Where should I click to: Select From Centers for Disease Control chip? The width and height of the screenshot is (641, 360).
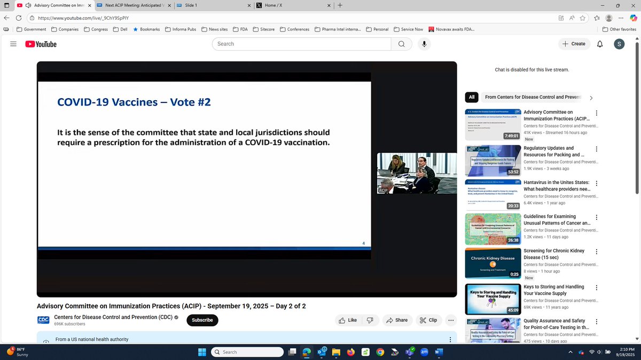[x=533, y=98]
